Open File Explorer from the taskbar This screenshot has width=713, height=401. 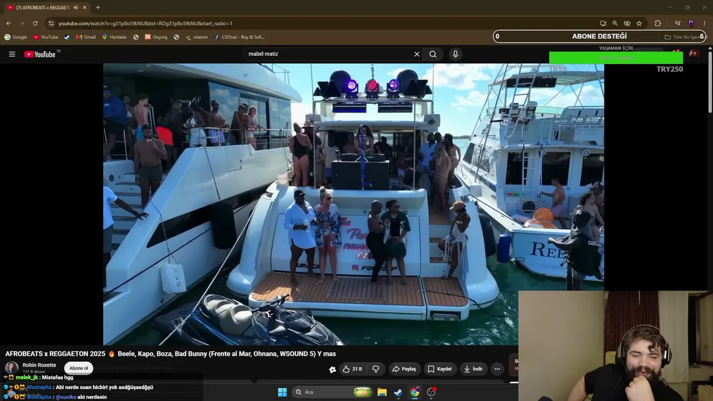(382, 392)
